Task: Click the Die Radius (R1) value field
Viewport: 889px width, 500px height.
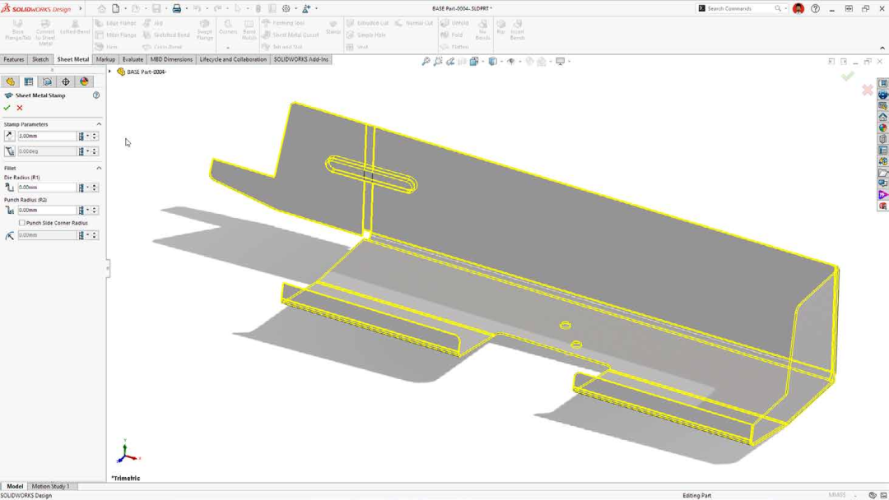Action: tap(47, 187)
